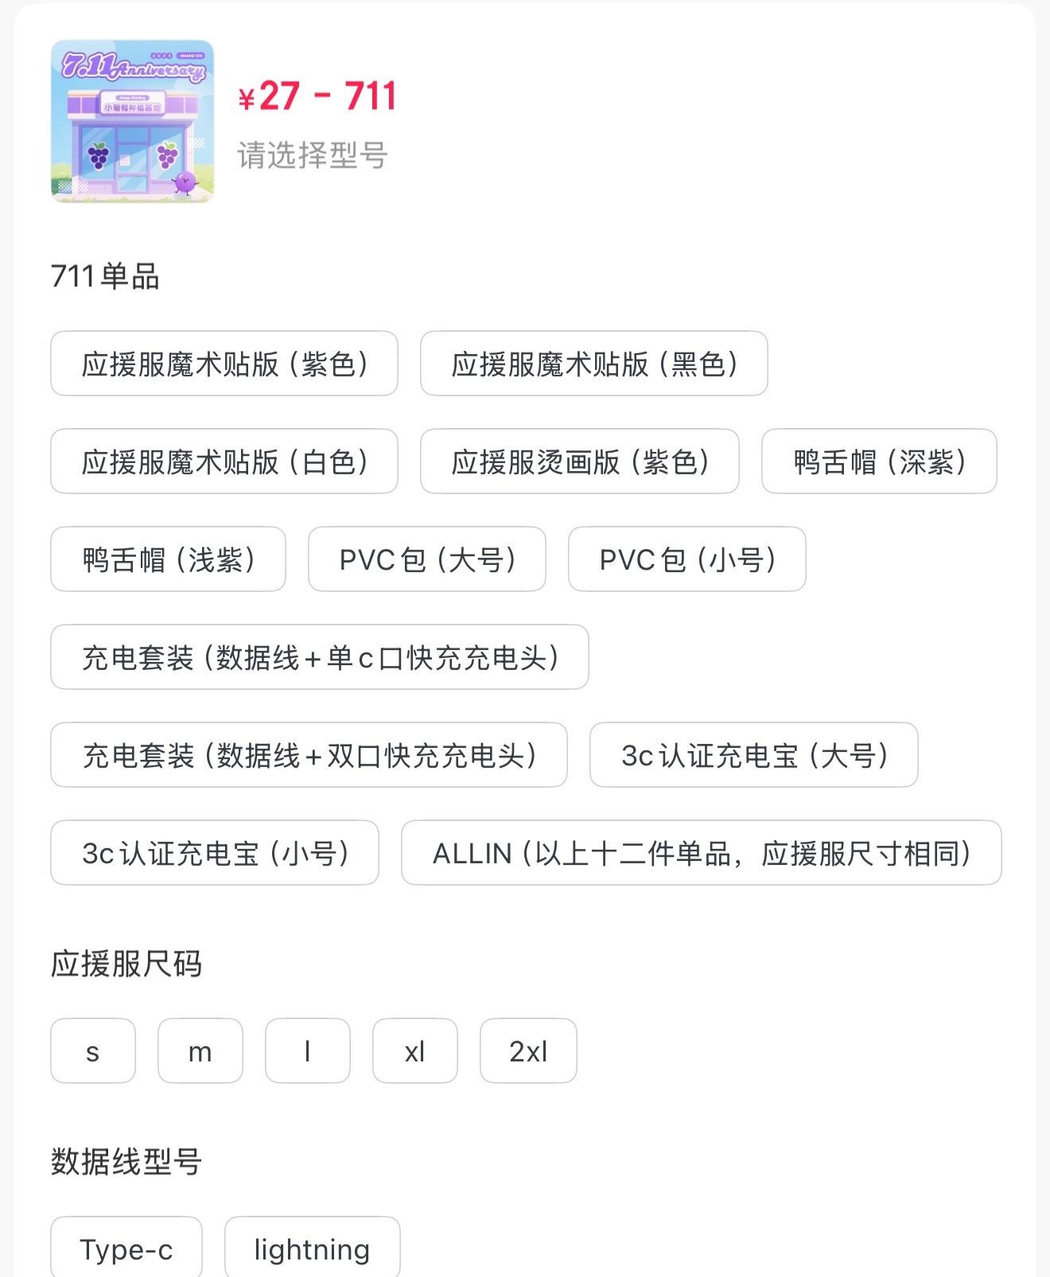This screenshot has width=1050, height=1277.
Task: Choose size 2xl for 应援服
Action: tap(528, 1051)
